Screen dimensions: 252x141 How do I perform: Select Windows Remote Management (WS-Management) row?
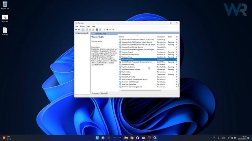click(x=148, y=50)
